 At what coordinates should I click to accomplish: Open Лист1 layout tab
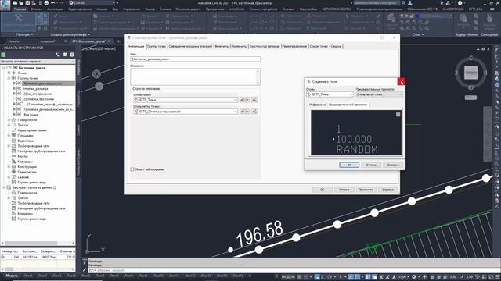[x=28, y=276]
